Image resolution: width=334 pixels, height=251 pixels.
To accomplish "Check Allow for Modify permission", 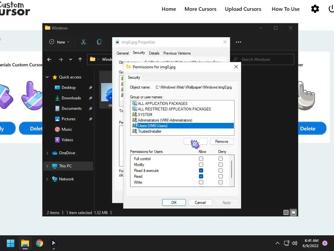I will click(x=201, y=165).
